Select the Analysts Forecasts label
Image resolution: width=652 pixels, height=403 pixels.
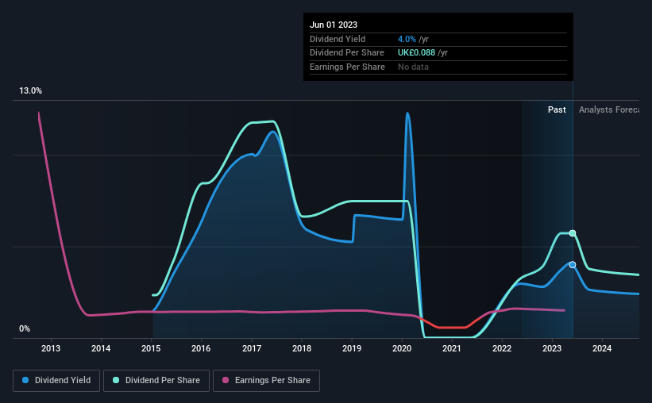[x=609, y=109]
